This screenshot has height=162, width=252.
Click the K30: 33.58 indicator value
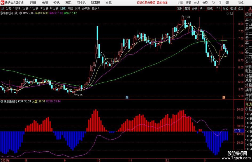(x=24, y=101)
